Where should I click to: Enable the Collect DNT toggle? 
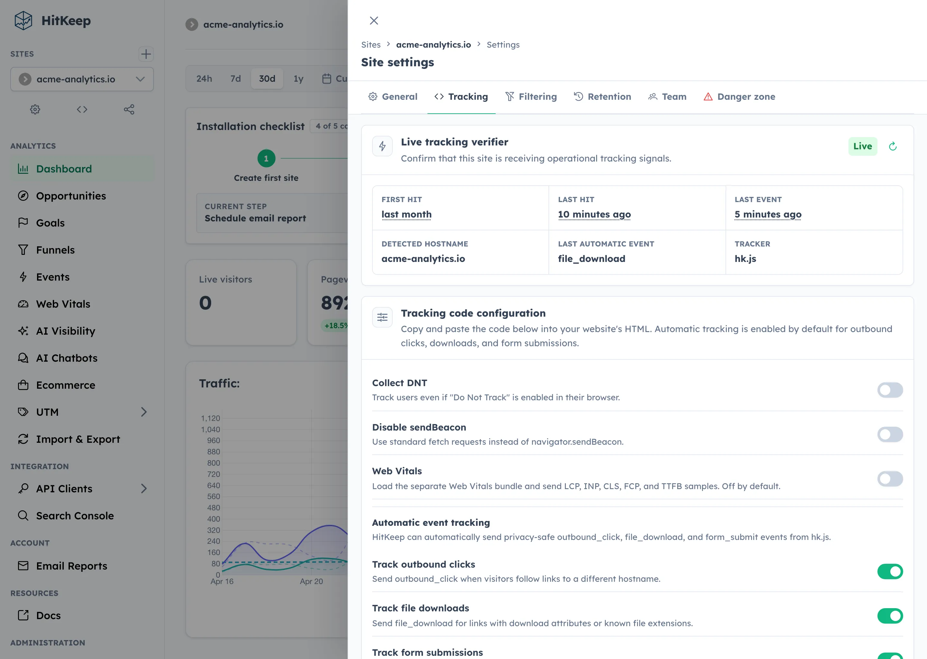pos(890,390)
